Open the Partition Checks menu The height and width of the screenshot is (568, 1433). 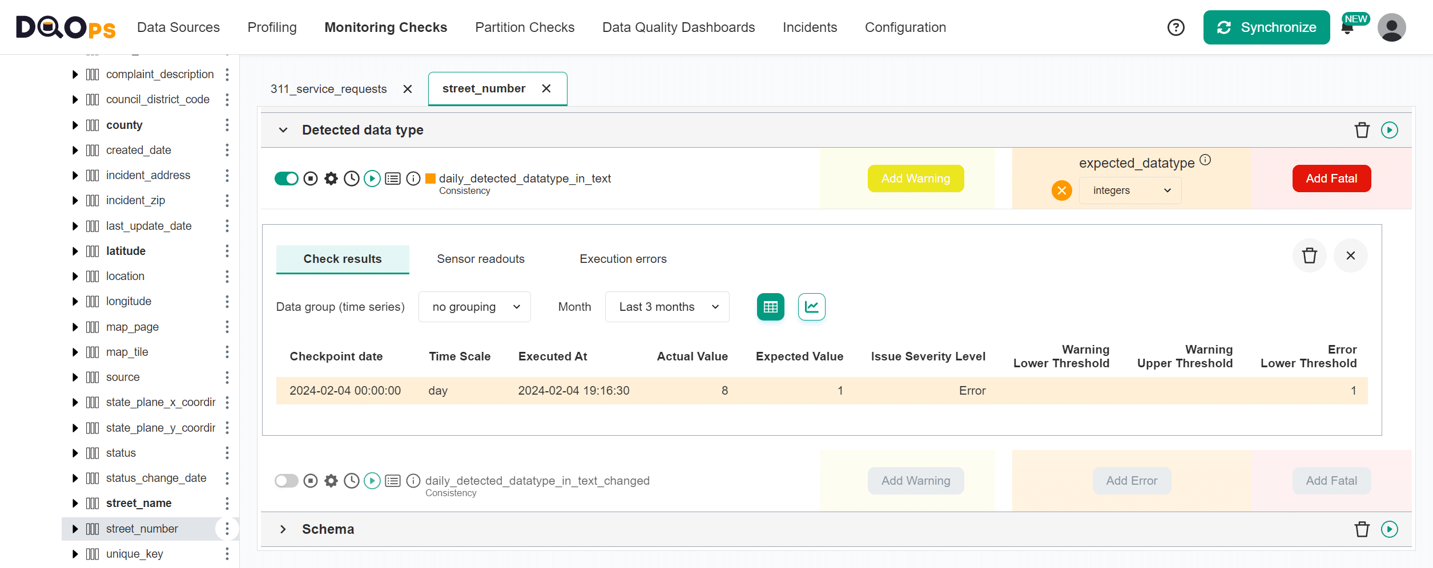(524, 27)
